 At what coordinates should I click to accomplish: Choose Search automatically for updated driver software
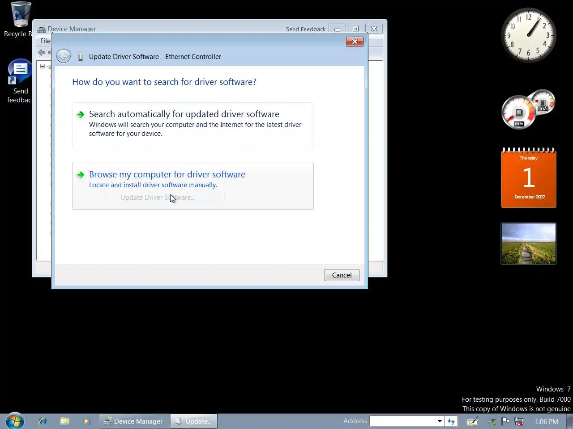coord(193,126)
